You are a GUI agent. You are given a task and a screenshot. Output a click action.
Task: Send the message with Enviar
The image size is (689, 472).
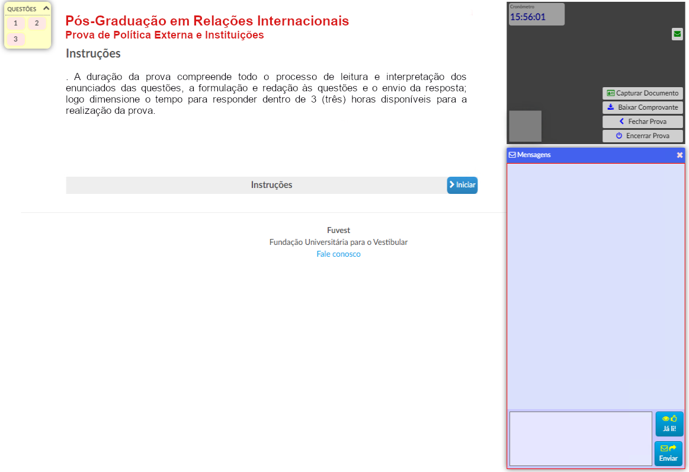(668, 454)
